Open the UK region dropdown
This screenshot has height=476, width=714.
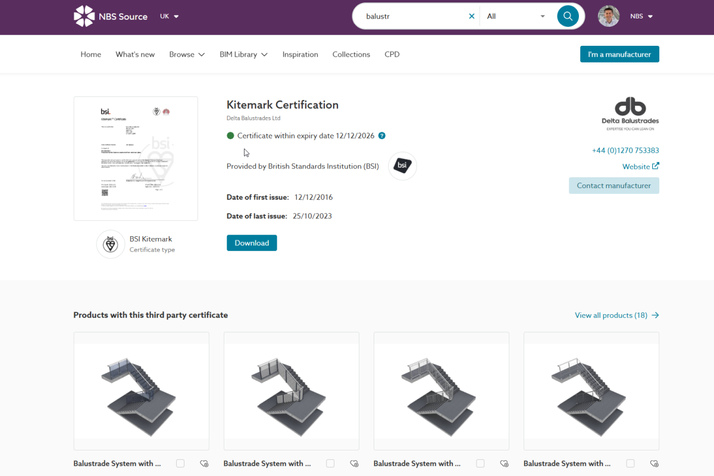170,16
